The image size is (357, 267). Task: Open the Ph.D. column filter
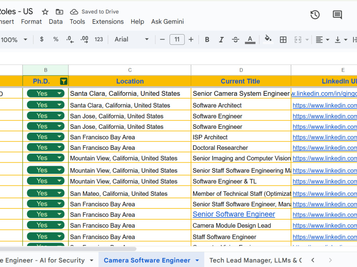pos(64,81)
